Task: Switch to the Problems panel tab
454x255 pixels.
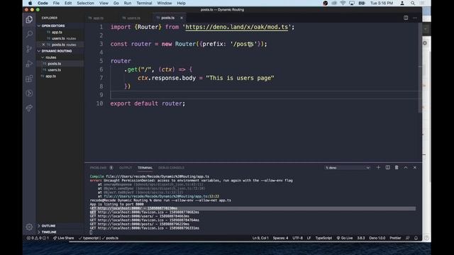Action: tap(101, 168)
